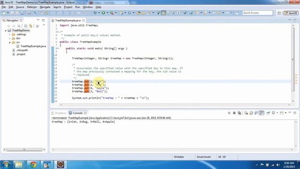Expand the .settings folder
The image size is (300, 169).
coord(9,34)
